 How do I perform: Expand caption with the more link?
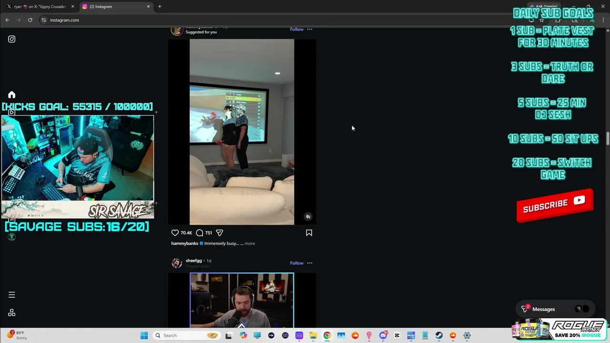[x=250, y=243]
